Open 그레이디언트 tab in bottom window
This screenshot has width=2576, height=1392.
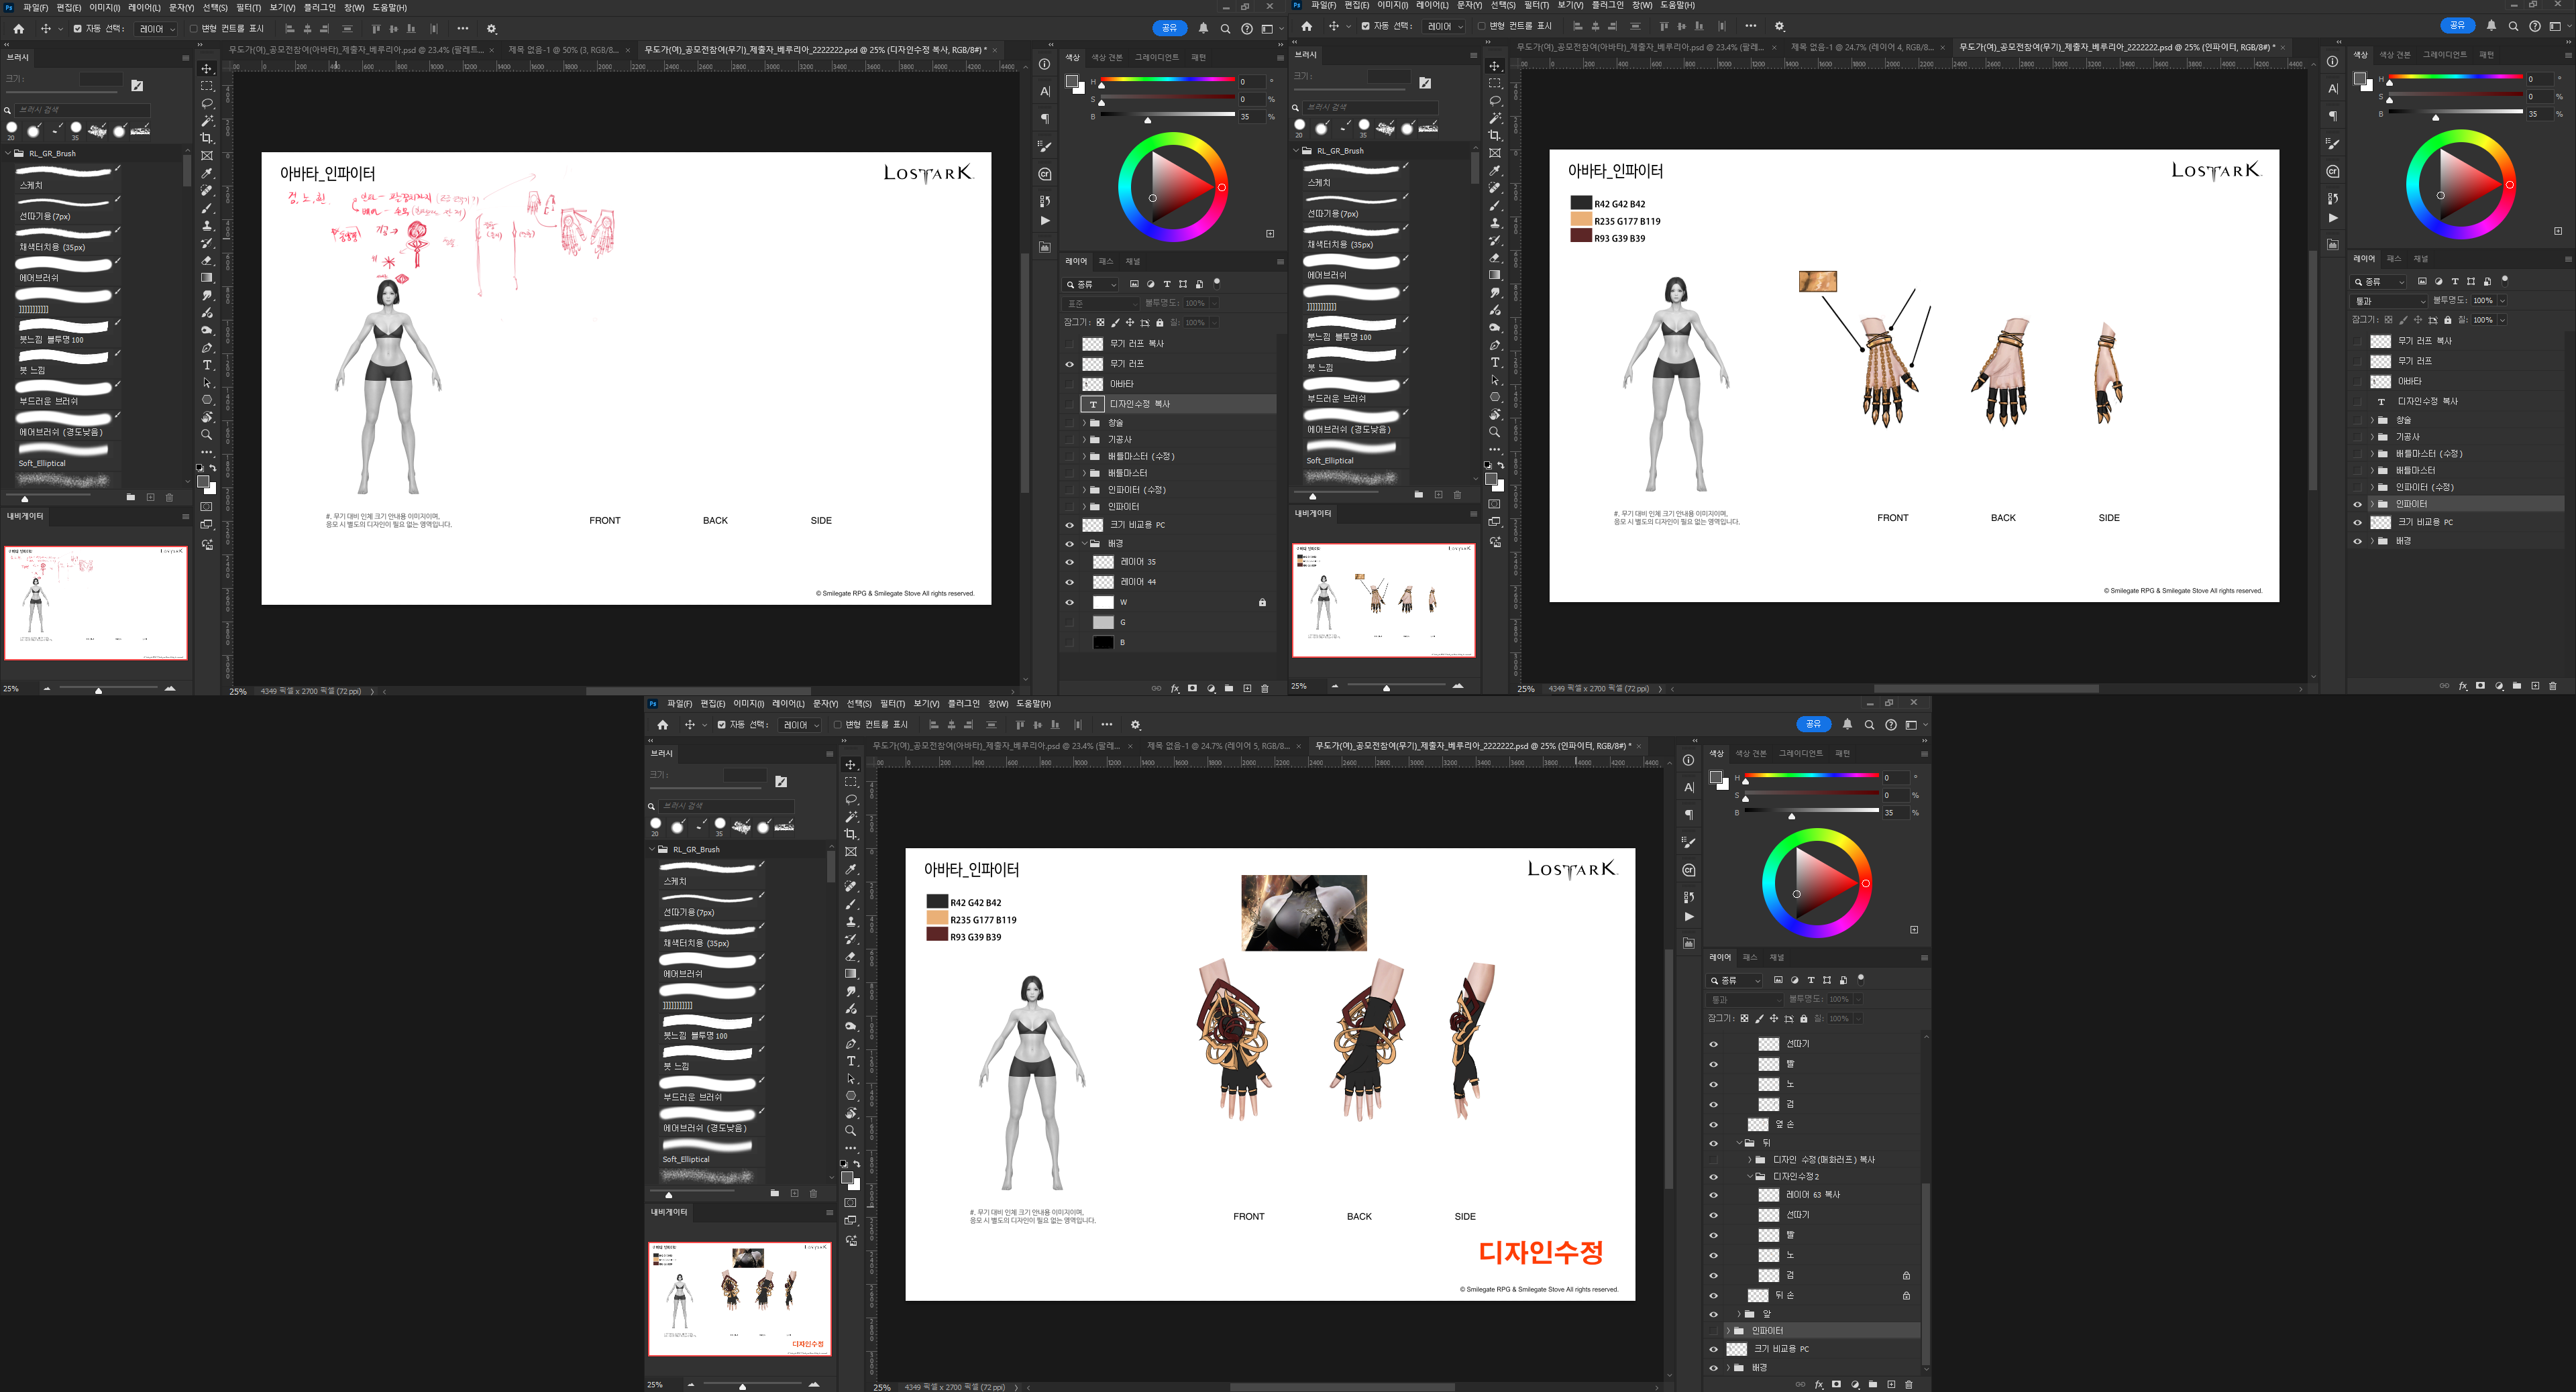pyautogui.click(x=1801, y=754)
